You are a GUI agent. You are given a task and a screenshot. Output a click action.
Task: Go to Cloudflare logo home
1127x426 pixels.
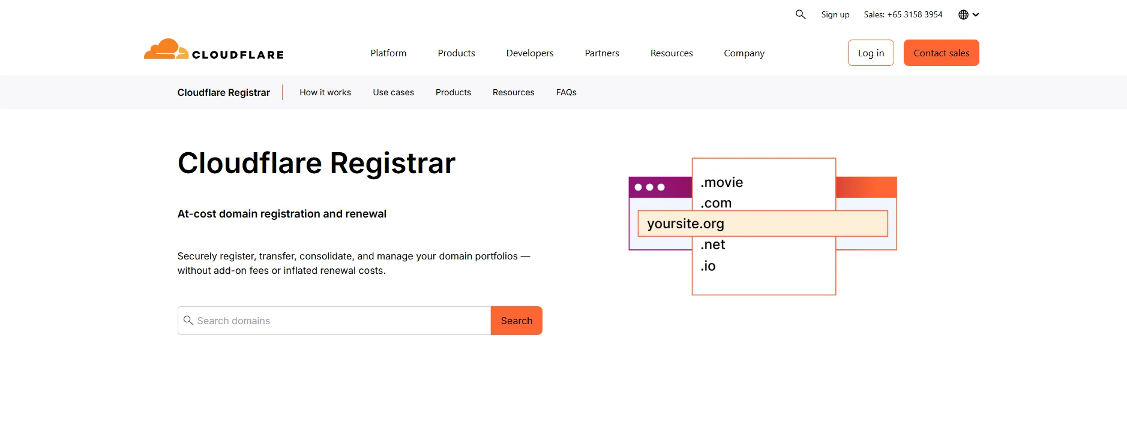pyautogui.click(x=214, y=50)
